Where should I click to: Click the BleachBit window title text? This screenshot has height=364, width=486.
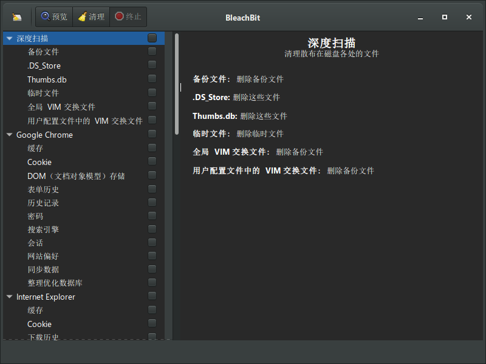242,18
